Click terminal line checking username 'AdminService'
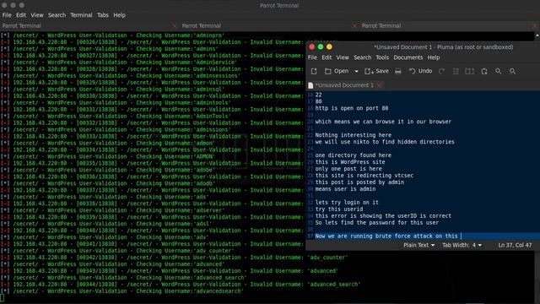Image resolution: width=540 pixels, height=304 pixels. (x=119, y=62)
